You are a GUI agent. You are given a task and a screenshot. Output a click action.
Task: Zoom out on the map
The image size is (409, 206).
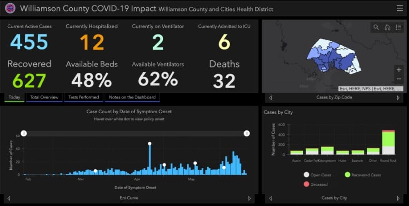click(x=399, y=79)
